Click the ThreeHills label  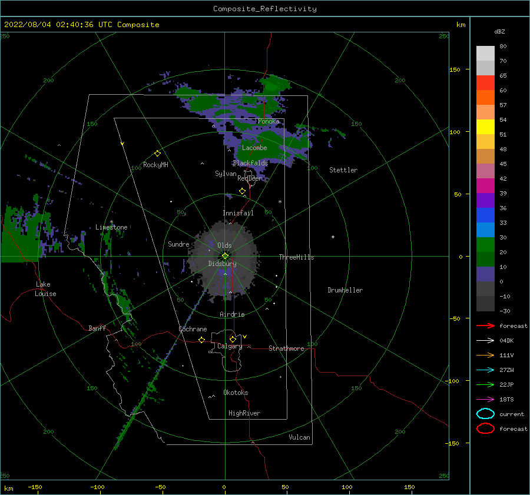pyautogui.click(x=296, y=257)
